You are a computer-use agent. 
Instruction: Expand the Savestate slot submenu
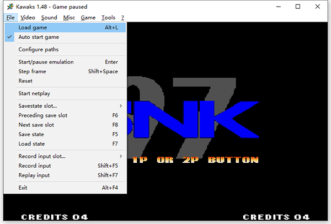(65, 106)
